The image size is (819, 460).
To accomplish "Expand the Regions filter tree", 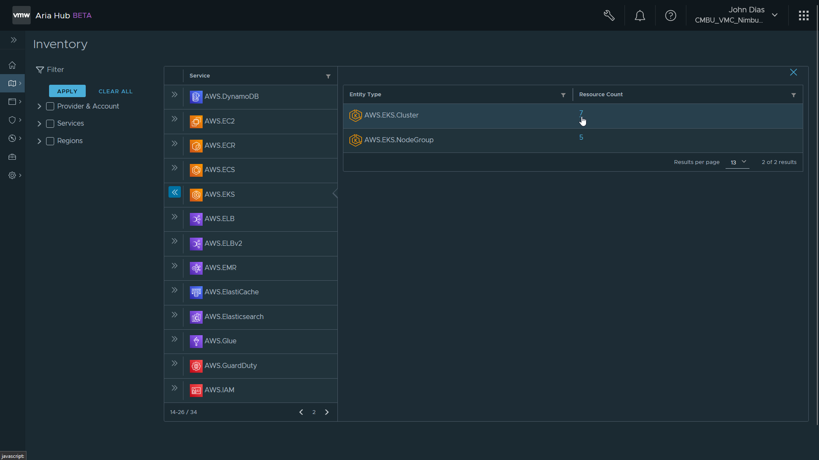I will [39, 141].
